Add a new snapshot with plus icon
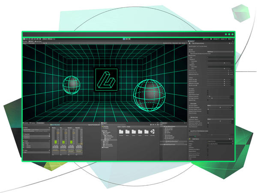 [x=49, y=134]
